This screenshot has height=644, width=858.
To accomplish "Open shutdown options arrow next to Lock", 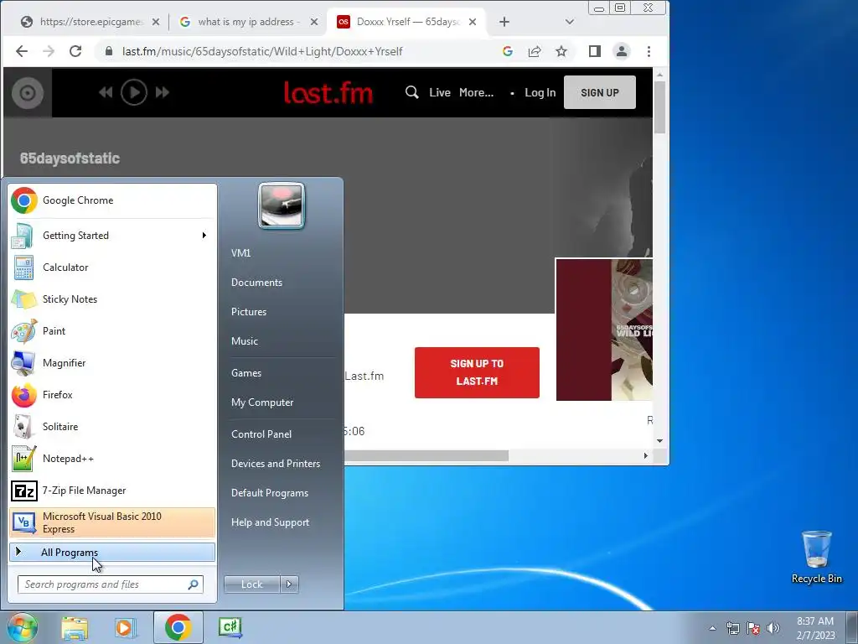I will pos(289,584).
